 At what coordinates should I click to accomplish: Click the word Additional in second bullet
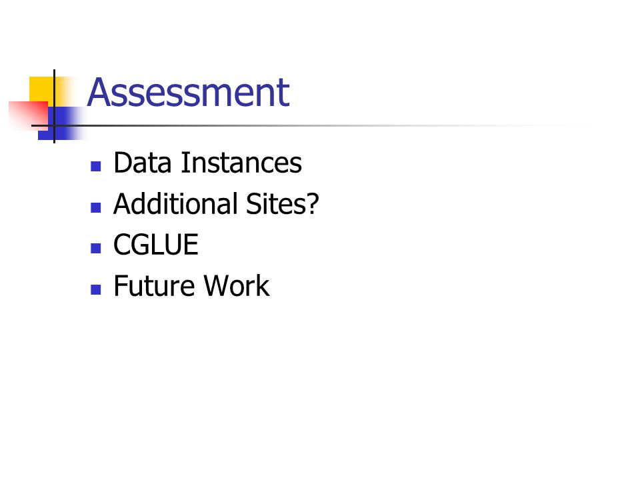[175, 203]
